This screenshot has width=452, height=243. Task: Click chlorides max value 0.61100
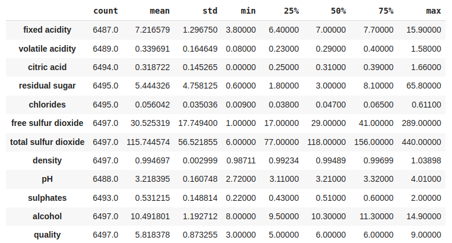click(x=426, y=105)
